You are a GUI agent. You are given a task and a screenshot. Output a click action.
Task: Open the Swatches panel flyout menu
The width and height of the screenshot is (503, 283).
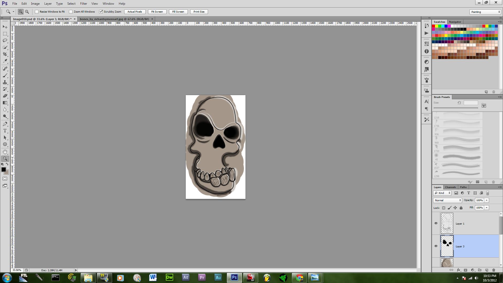pos(499,22)
